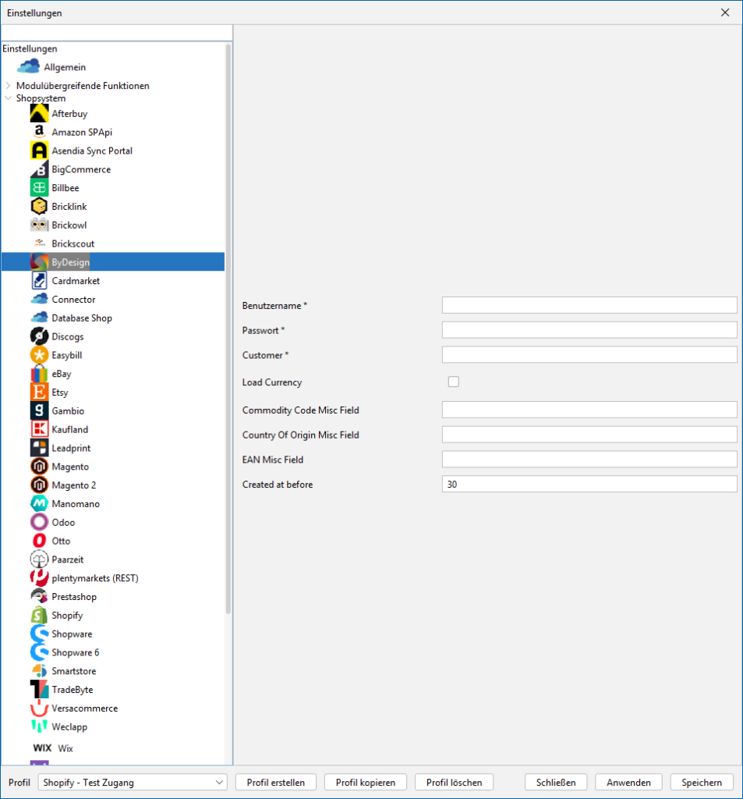This screenshot has width=743, height=799.
Task: Select the Shopify bag icon
Action: [x=39, y=616]
